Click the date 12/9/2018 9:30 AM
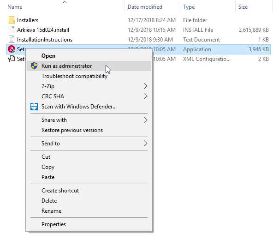This screenshot has height=240, width=279. [150, 40]
